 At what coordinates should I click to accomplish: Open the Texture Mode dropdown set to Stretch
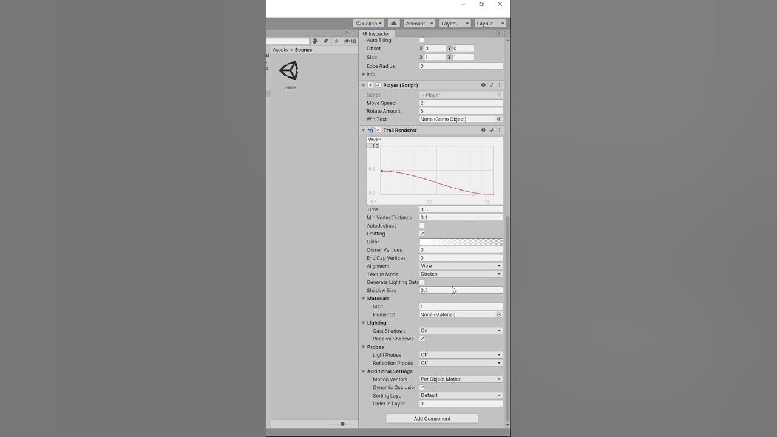(x=461, y=274)
